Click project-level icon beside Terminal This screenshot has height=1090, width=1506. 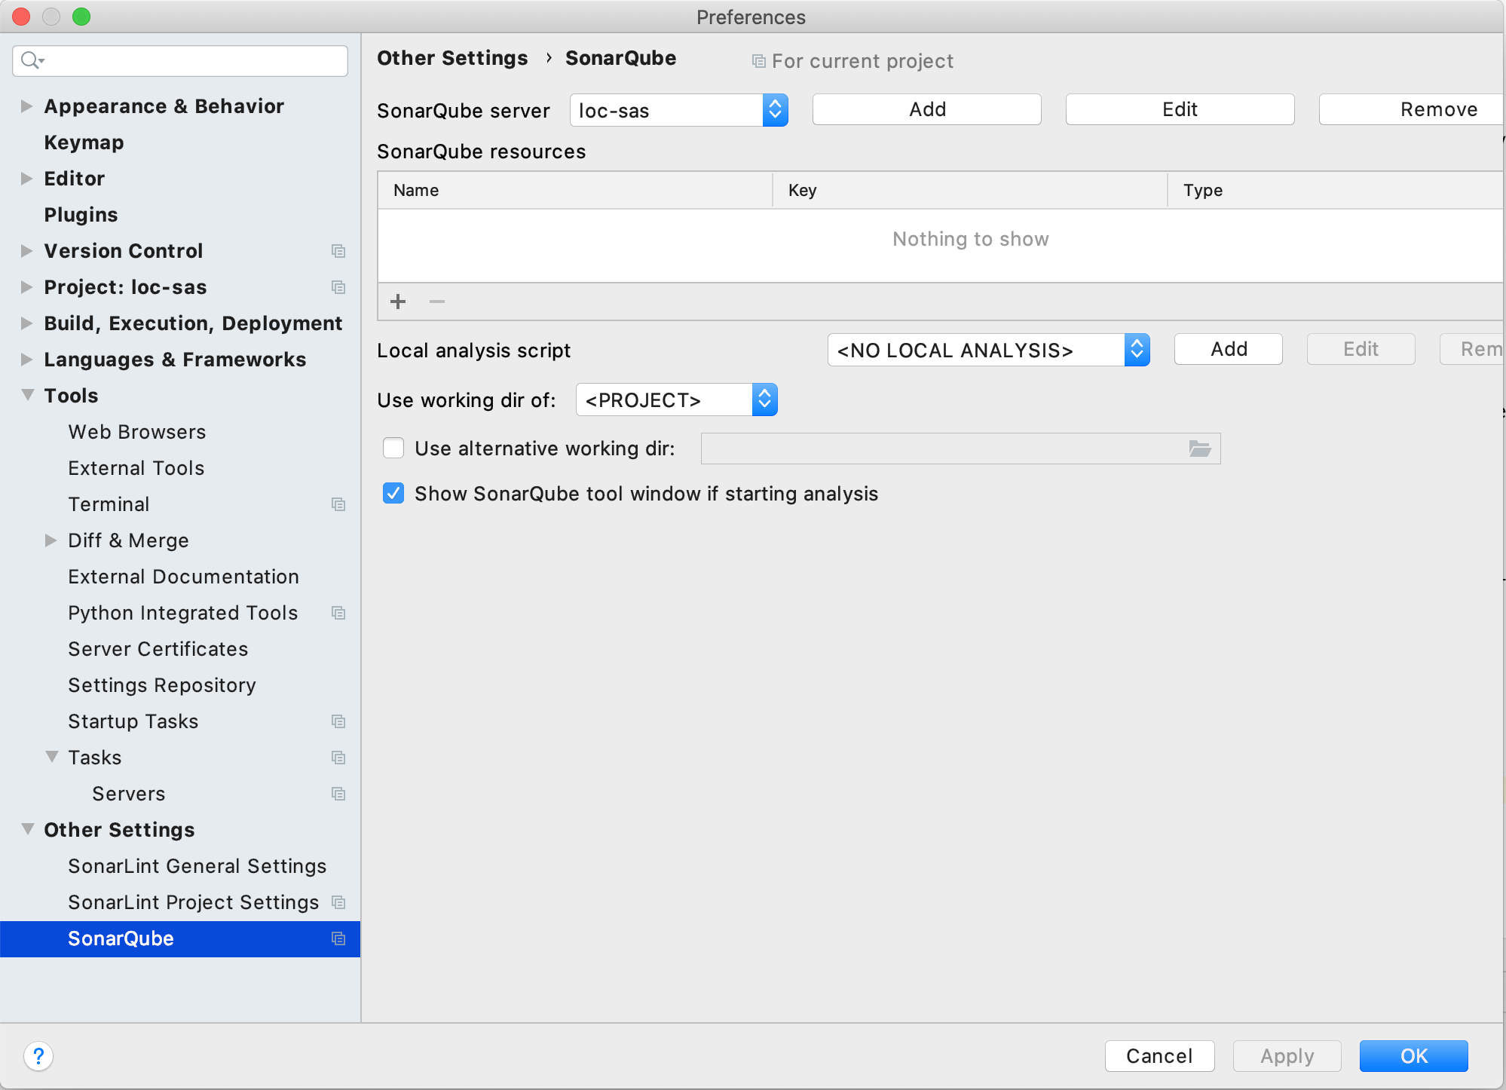click(338, 504)
